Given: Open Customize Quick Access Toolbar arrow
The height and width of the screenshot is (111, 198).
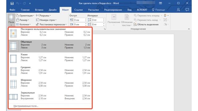Looking at the screenshot, I should coord(30,3).
